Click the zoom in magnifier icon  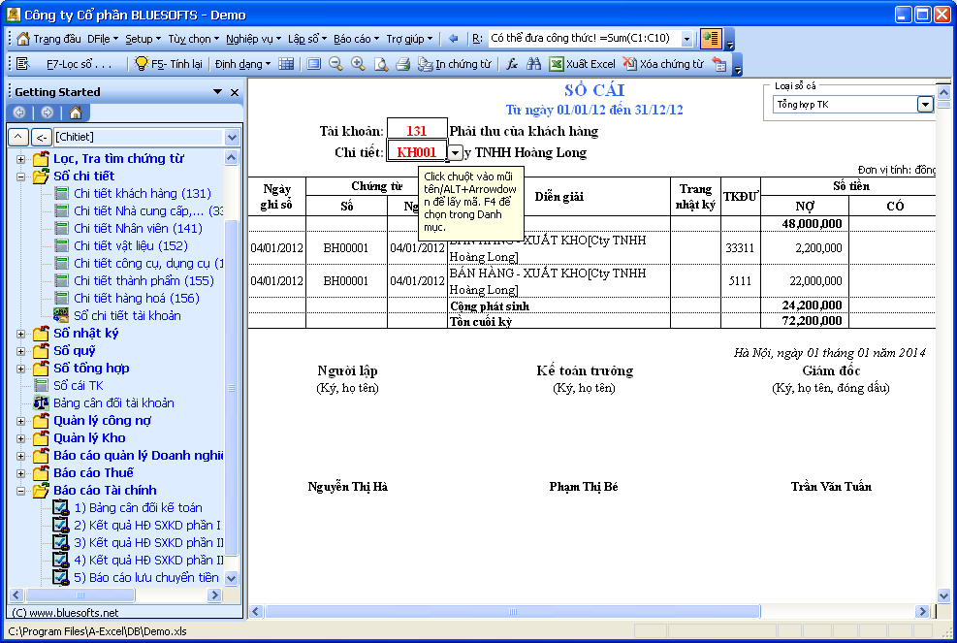pos(358,64)
